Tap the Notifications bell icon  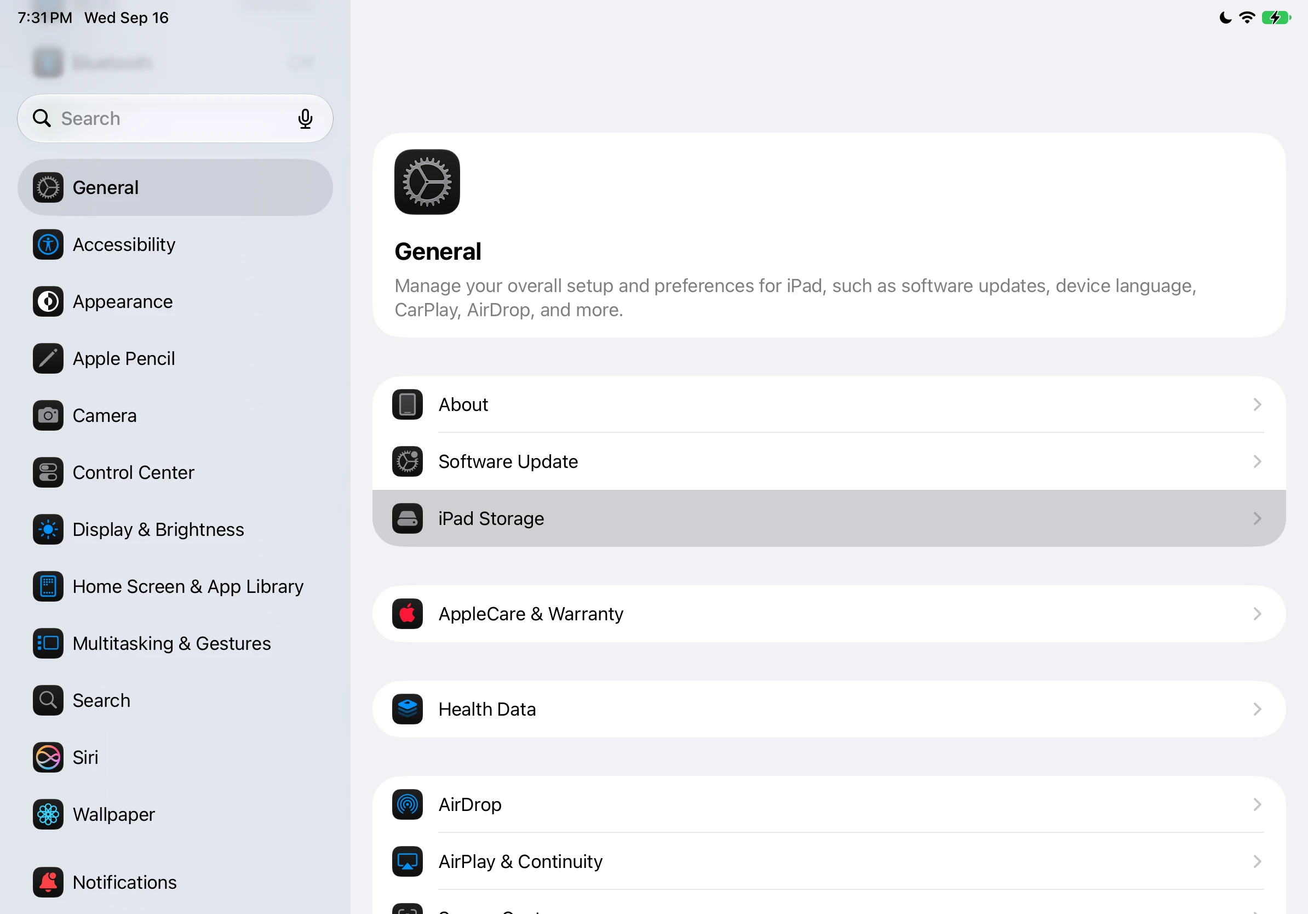[48, 882]
